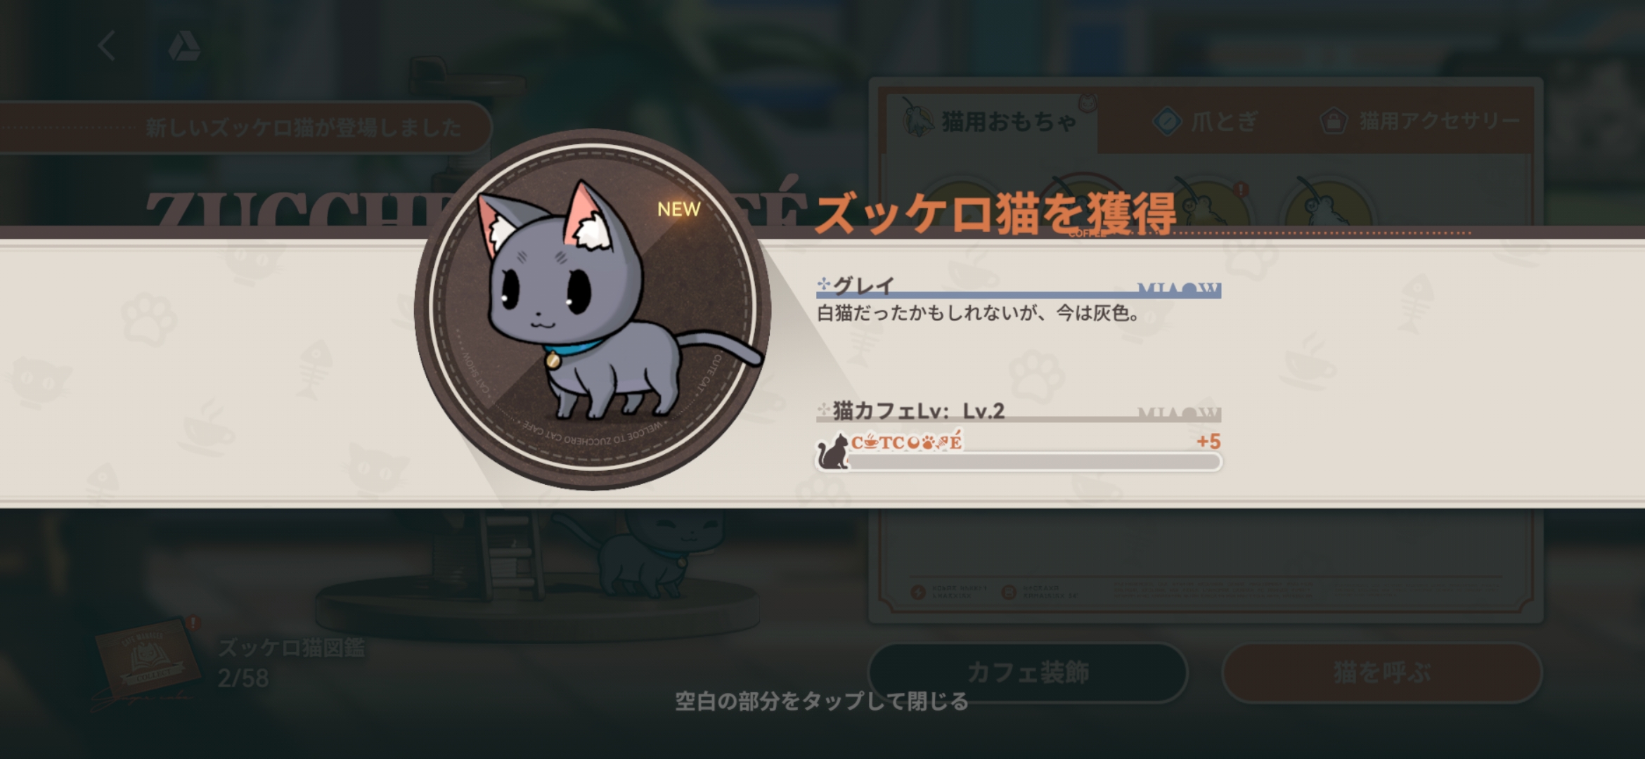This screenshot has width=1645, height=759.
Task: Tap the back arrow icon
Action: (107, 46)
